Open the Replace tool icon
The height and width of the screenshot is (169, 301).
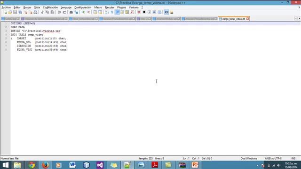(76, 12)
